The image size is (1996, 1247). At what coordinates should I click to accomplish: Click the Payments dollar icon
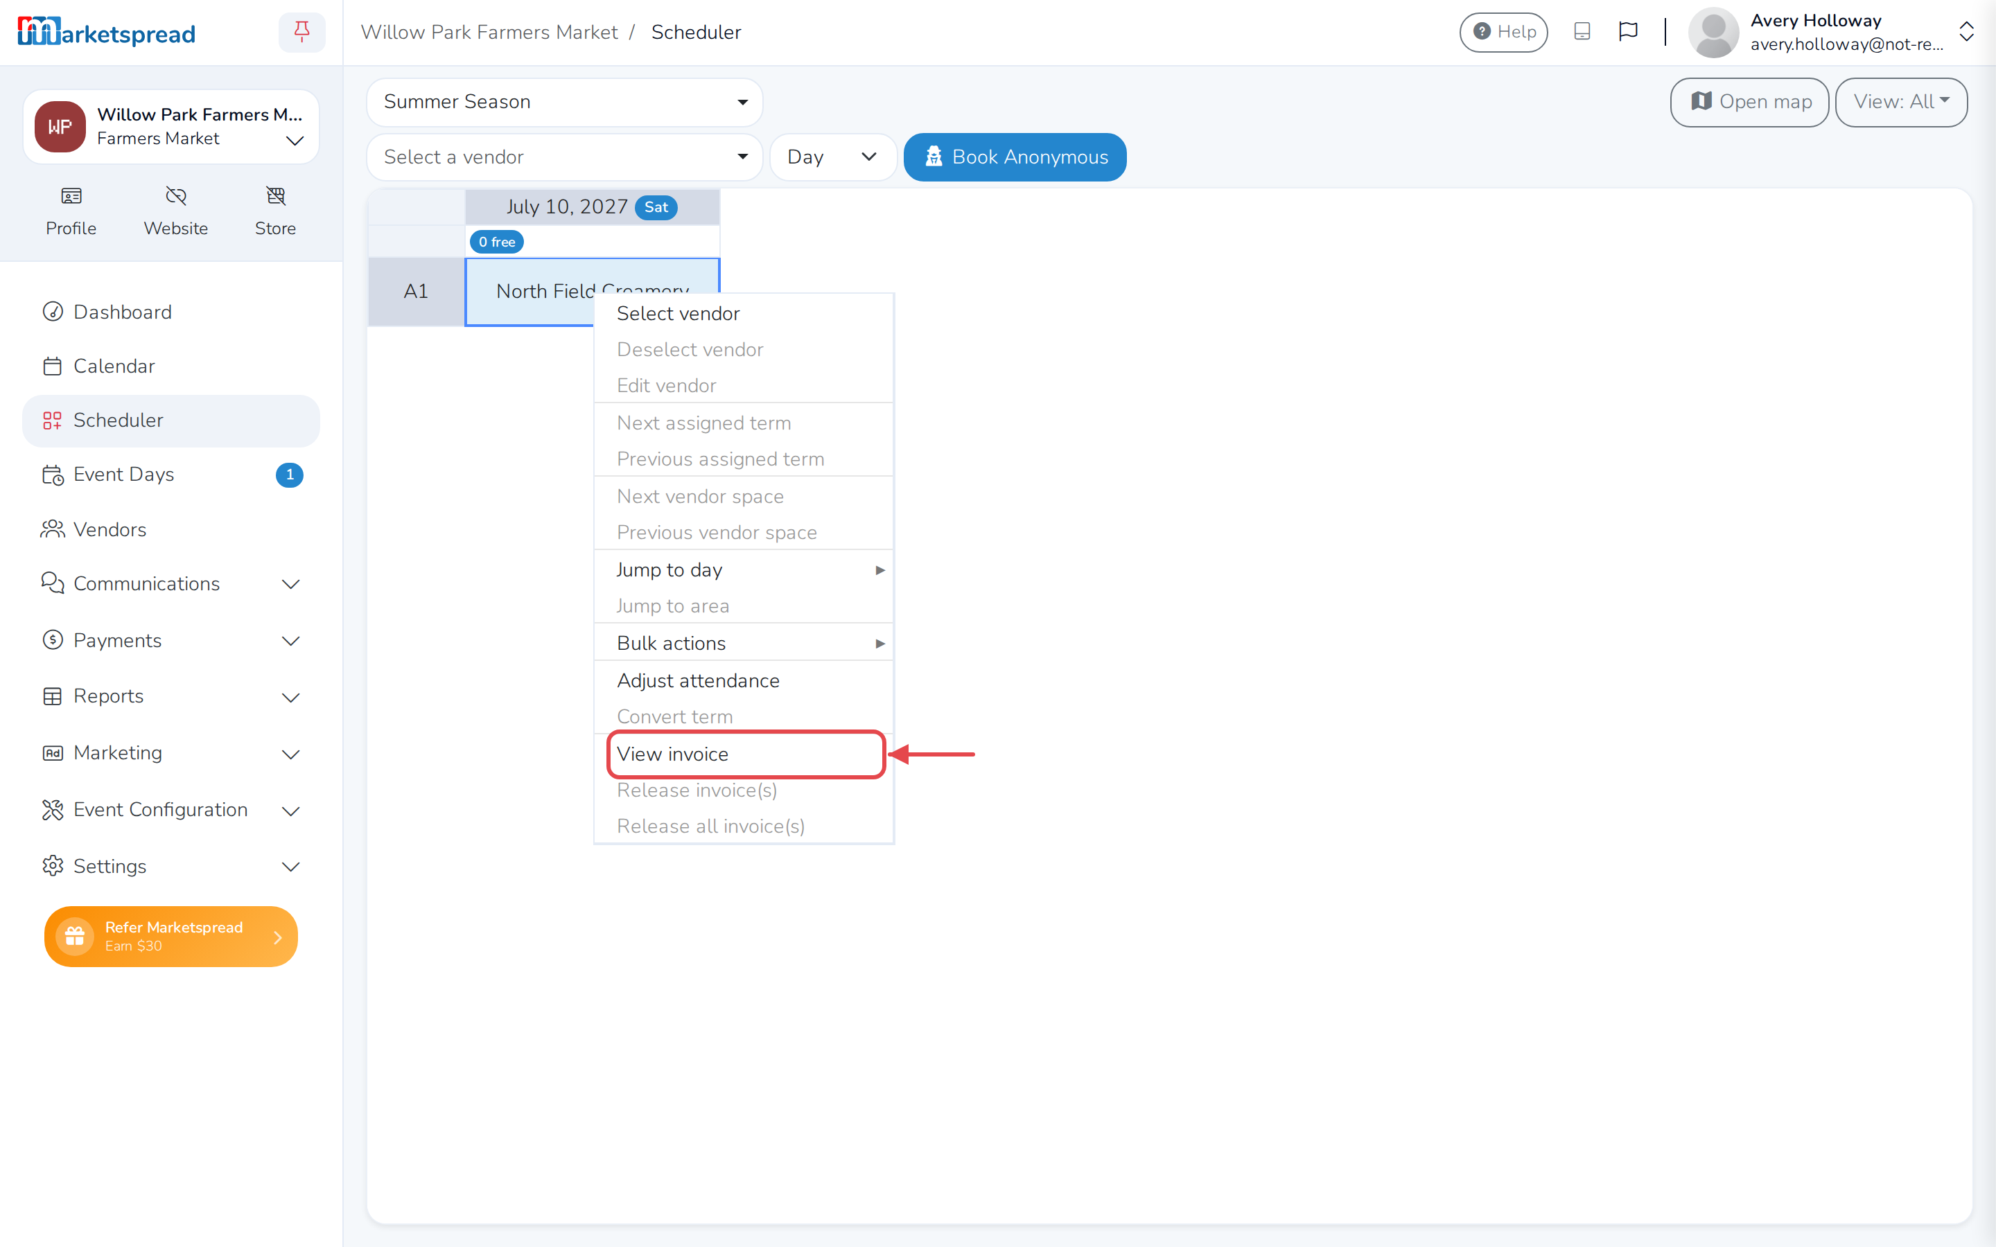pos(53,640)
